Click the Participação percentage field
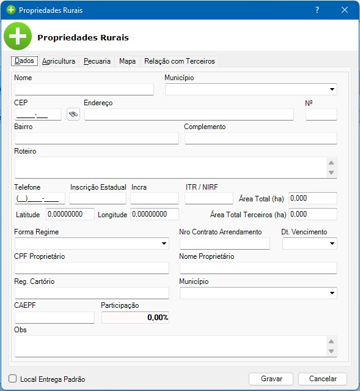Image resolution: width=360 pixels, height=391 pixels. click(x=135, y=318)
